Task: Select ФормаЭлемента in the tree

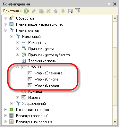Action: tap(48, 73)
